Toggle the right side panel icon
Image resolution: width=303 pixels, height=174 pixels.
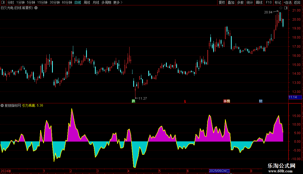pos(286,8)
